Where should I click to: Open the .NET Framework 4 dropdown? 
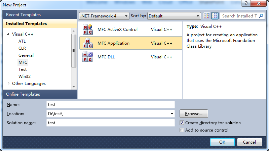pos(104,16)
